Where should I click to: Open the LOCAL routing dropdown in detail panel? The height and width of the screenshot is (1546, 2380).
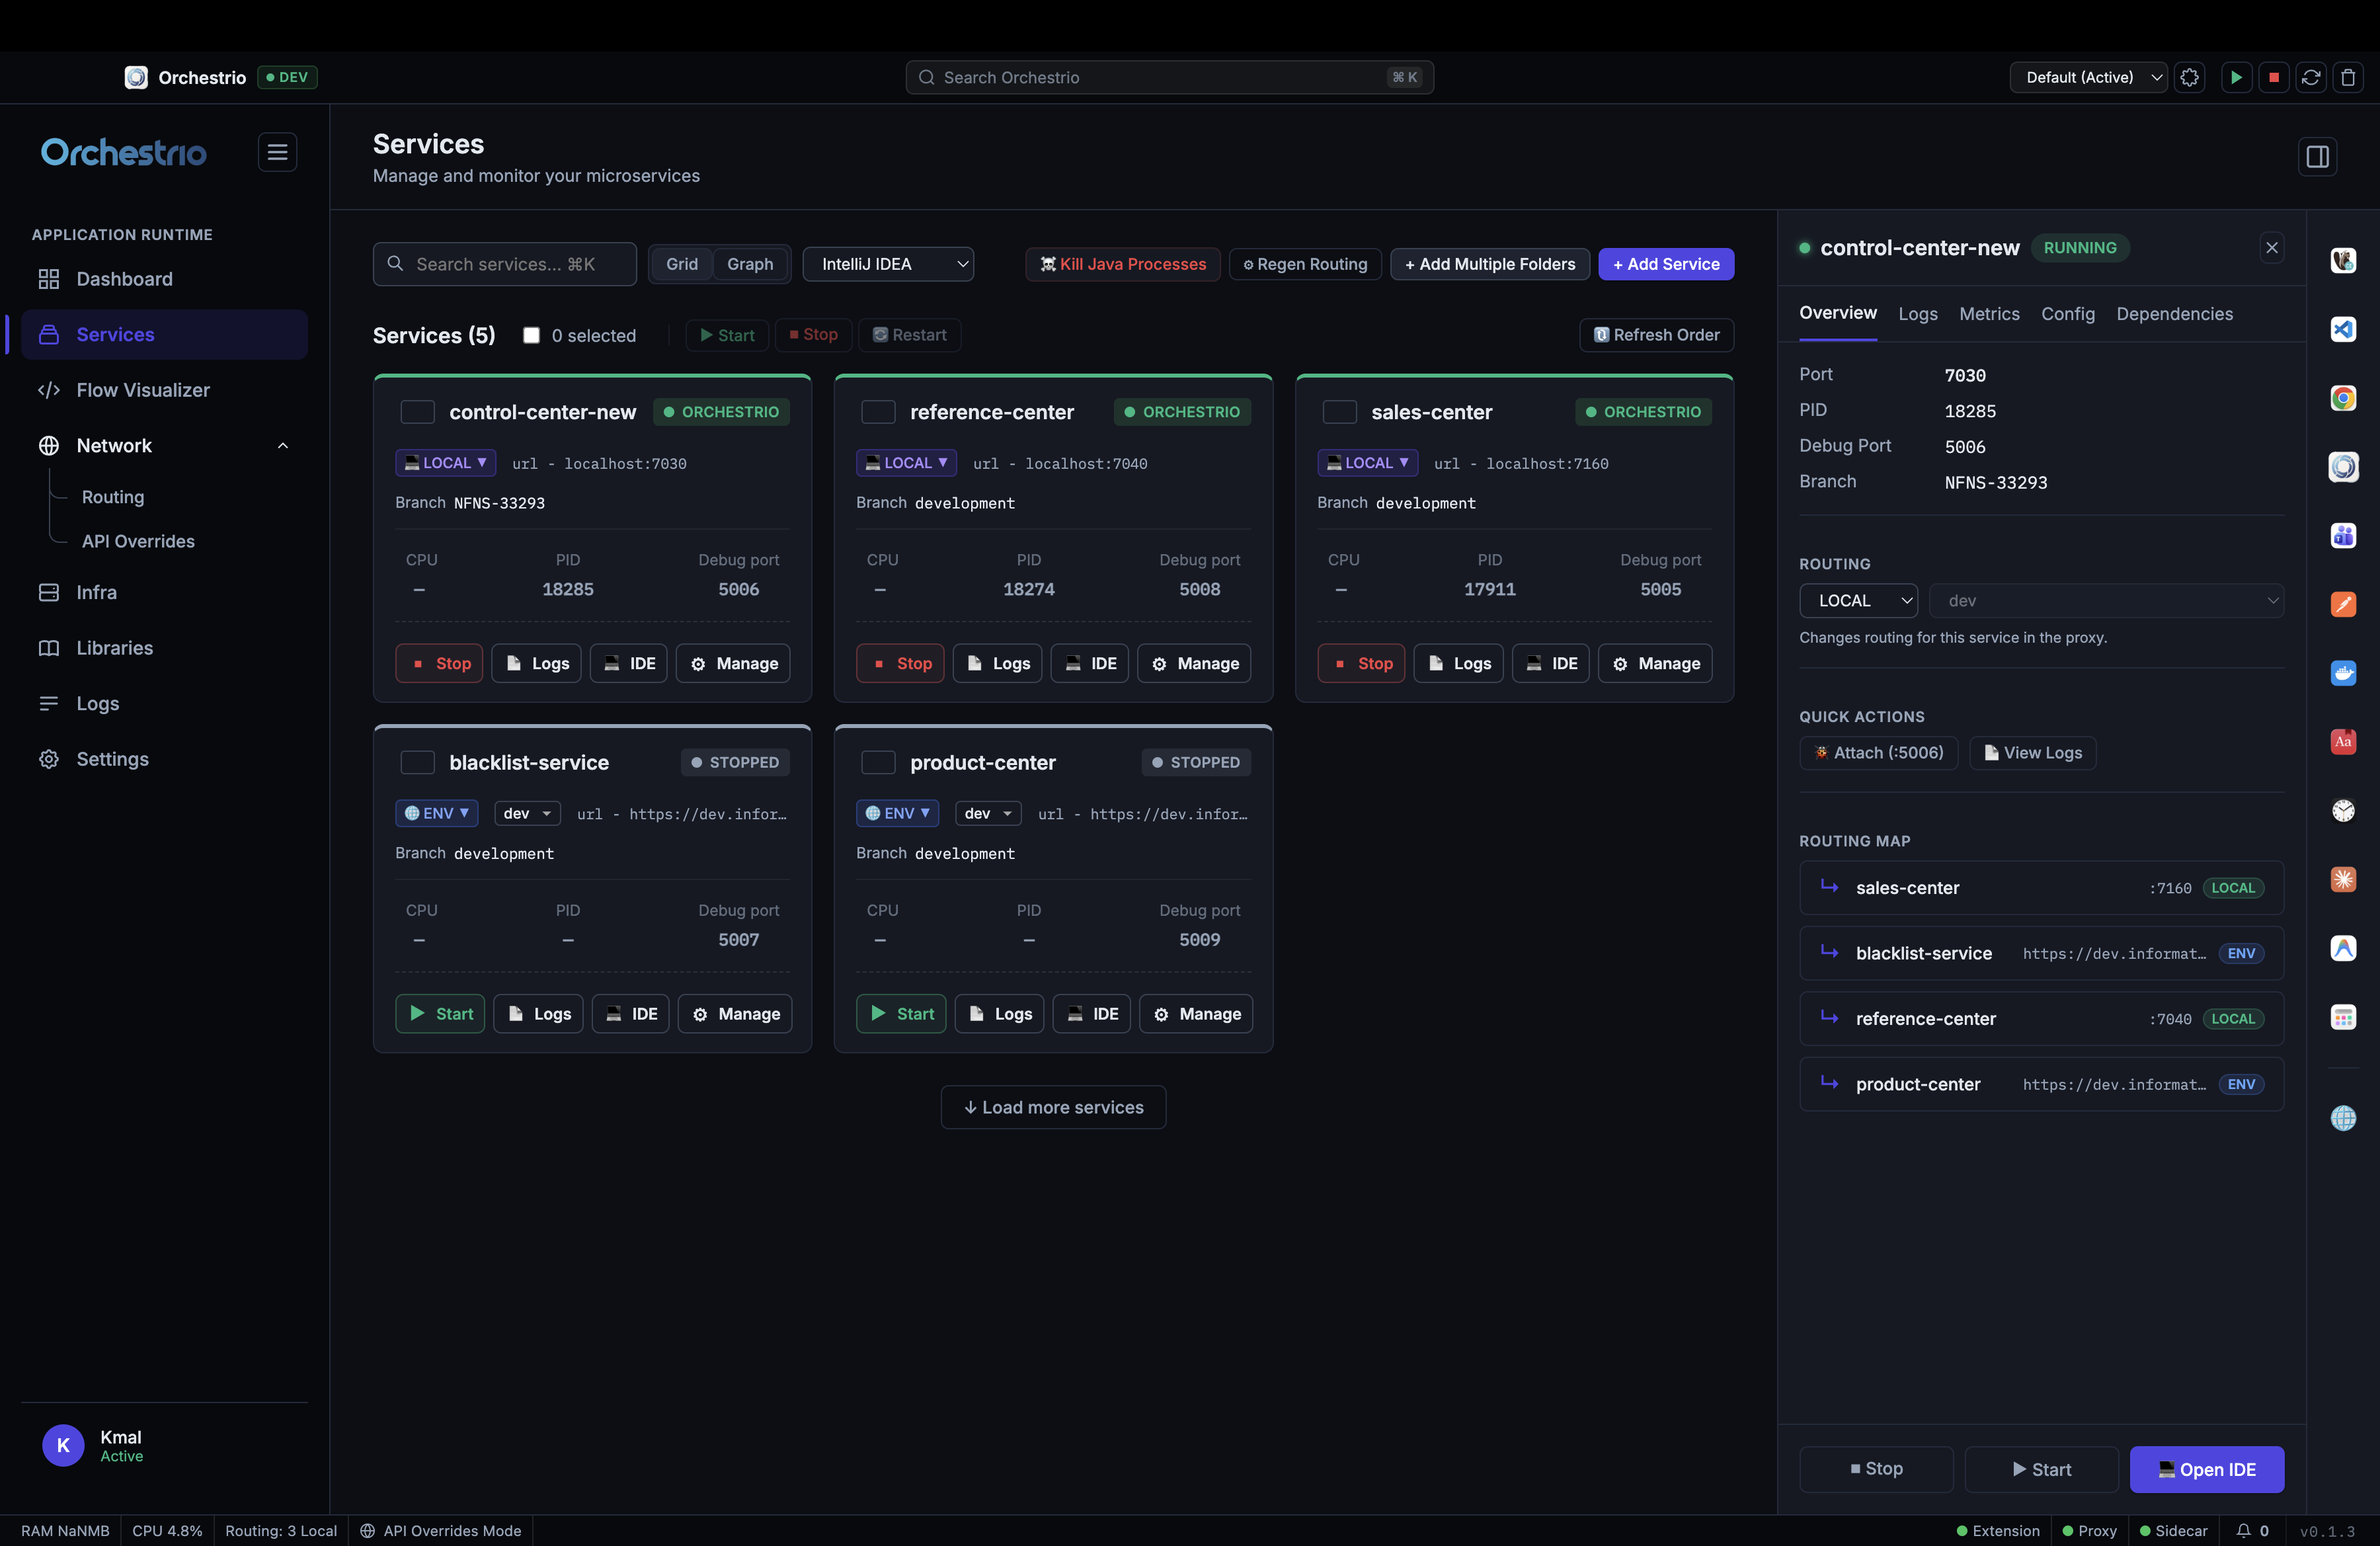1858,600
